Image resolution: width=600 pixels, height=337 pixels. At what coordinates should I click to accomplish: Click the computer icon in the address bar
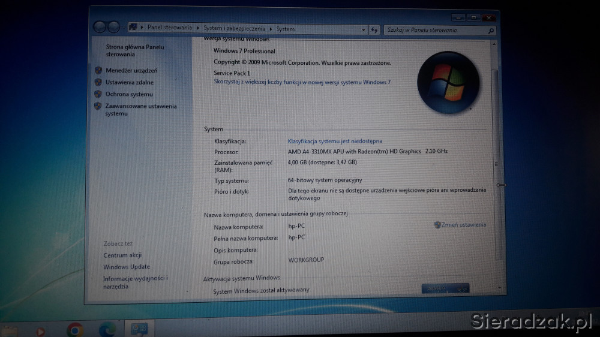point(133,27)
